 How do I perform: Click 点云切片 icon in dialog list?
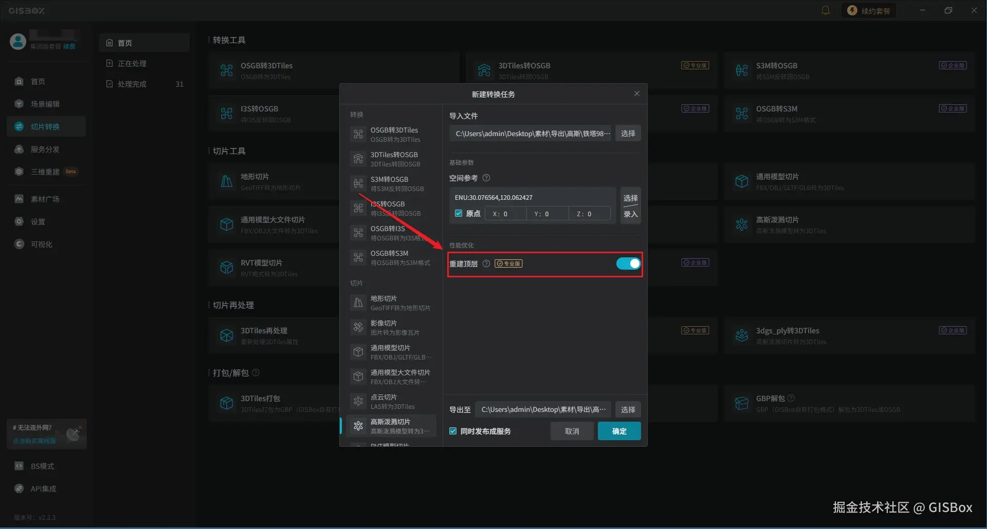click(x=358, y=401)
